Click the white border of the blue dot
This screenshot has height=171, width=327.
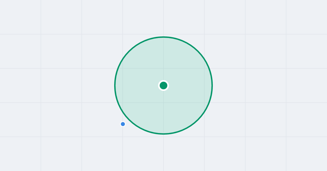coord(123,122)
